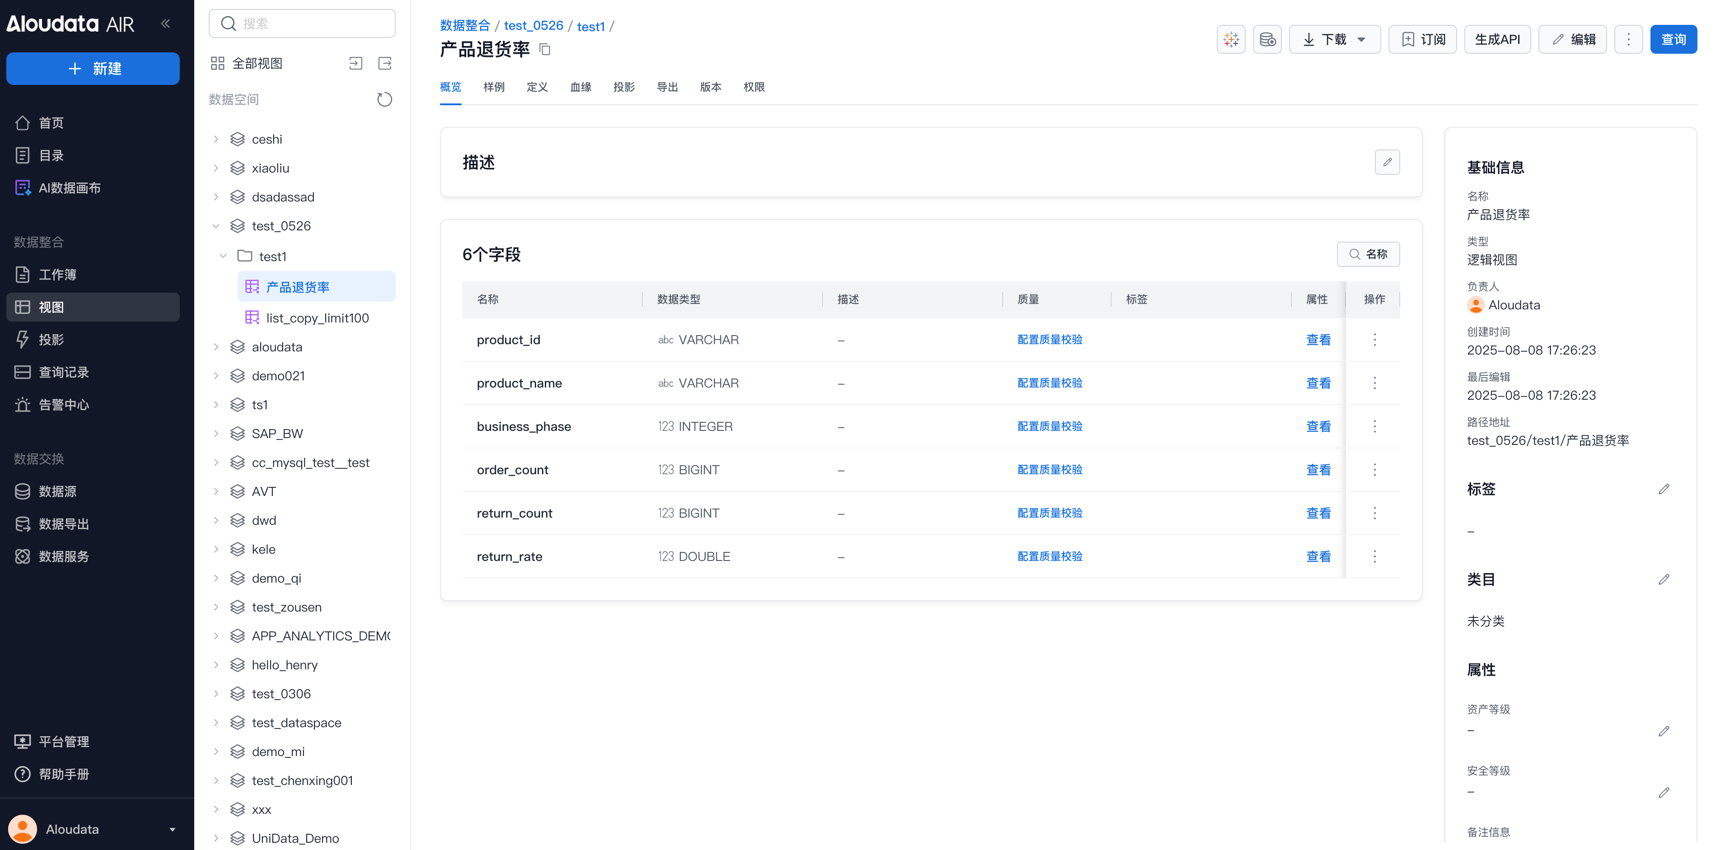The image size is (1720, 850).
Task: Click the 搜索 input field
Action: click(x=303, y=24)
